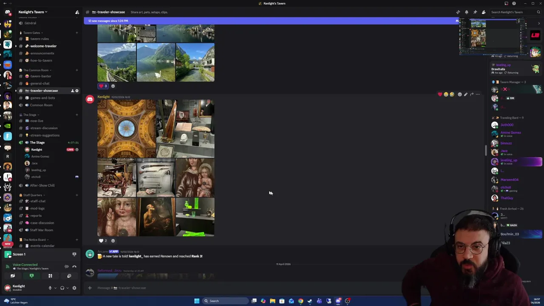544x306 pixels.
Task: Open File Explorer from the taskbar
Action: [x=272, y=301]
